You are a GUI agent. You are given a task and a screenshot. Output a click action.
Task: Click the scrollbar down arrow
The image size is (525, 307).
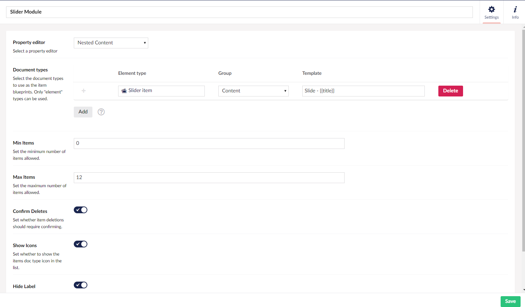coord(524,290)
